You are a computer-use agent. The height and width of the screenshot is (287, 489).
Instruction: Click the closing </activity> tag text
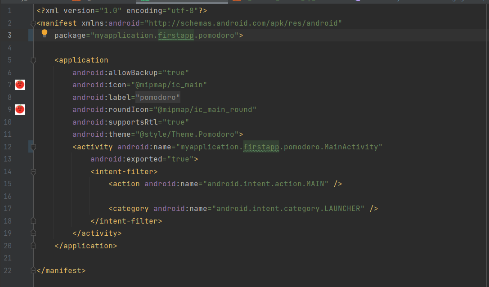click(x=97, y=233)
